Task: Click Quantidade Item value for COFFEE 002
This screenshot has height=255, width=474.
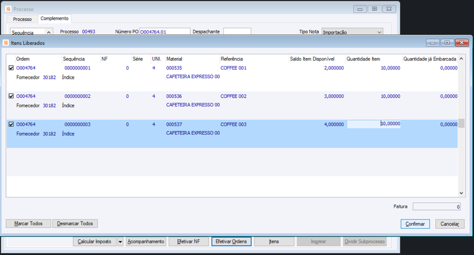Action: (x=390, y=96)
